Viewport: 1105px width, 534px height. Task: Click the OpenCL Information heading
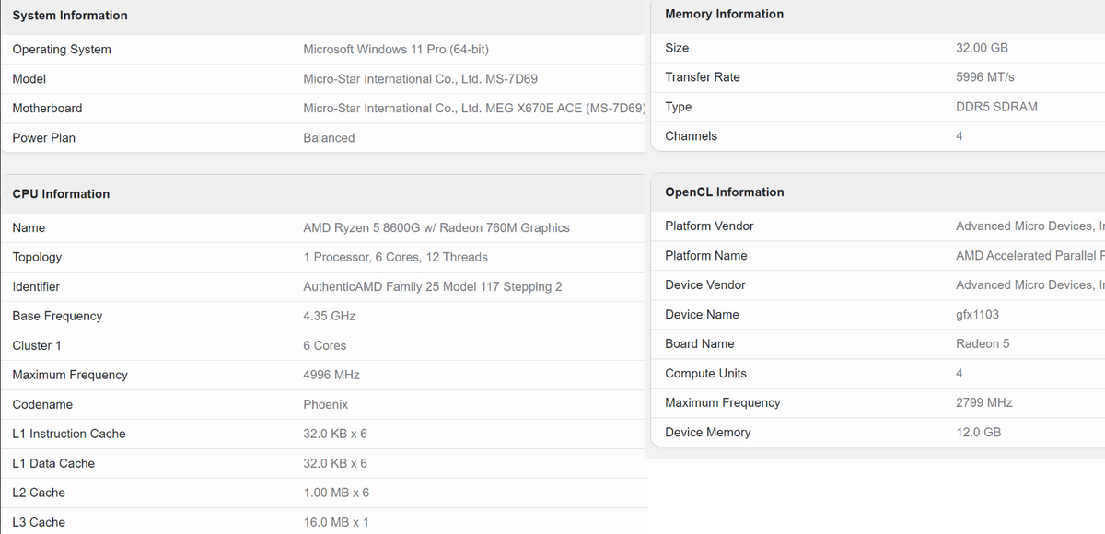(724, 192)
